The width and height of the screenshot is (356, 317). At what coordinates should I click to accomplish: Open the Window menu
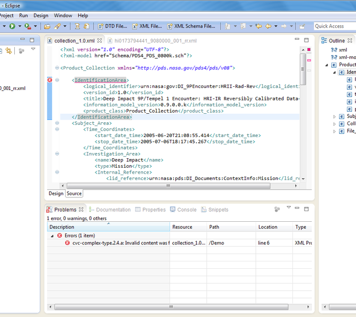click(x=63, y=15)
